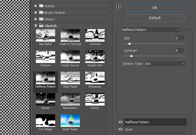Screen dimensions: 196x135
Task: Select the Halftone Pattern filter thumbnail
Action: [46, 78]
